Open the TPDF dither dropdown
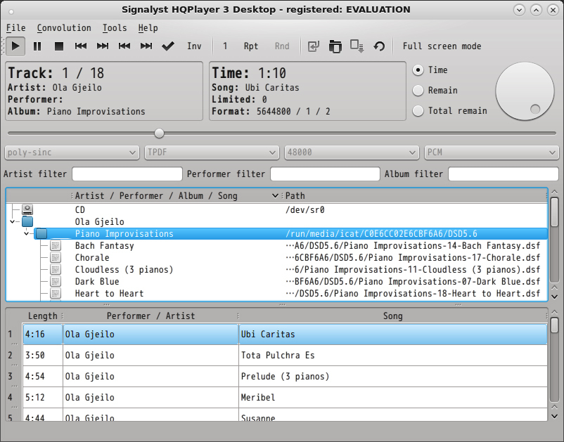 (x=212, y=152)
